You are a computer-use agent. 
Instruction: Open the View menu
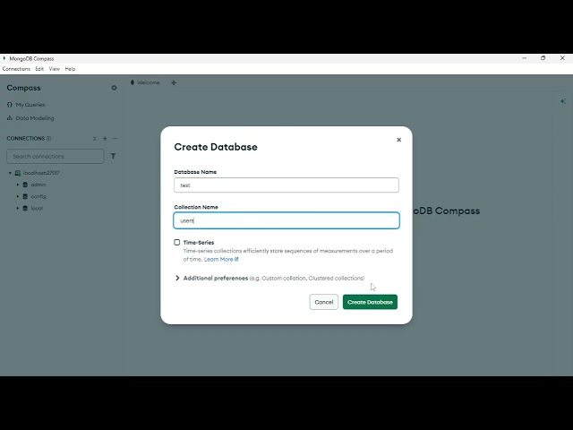(x=55, y=69)
